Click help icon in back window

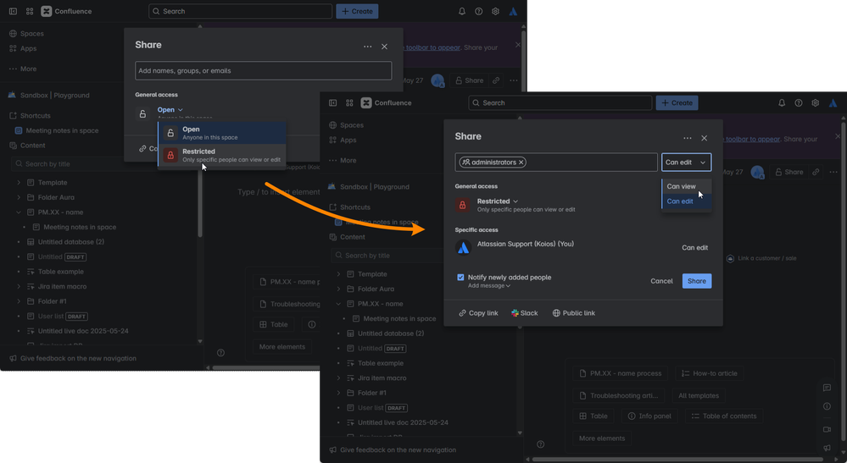coord(478,11)
